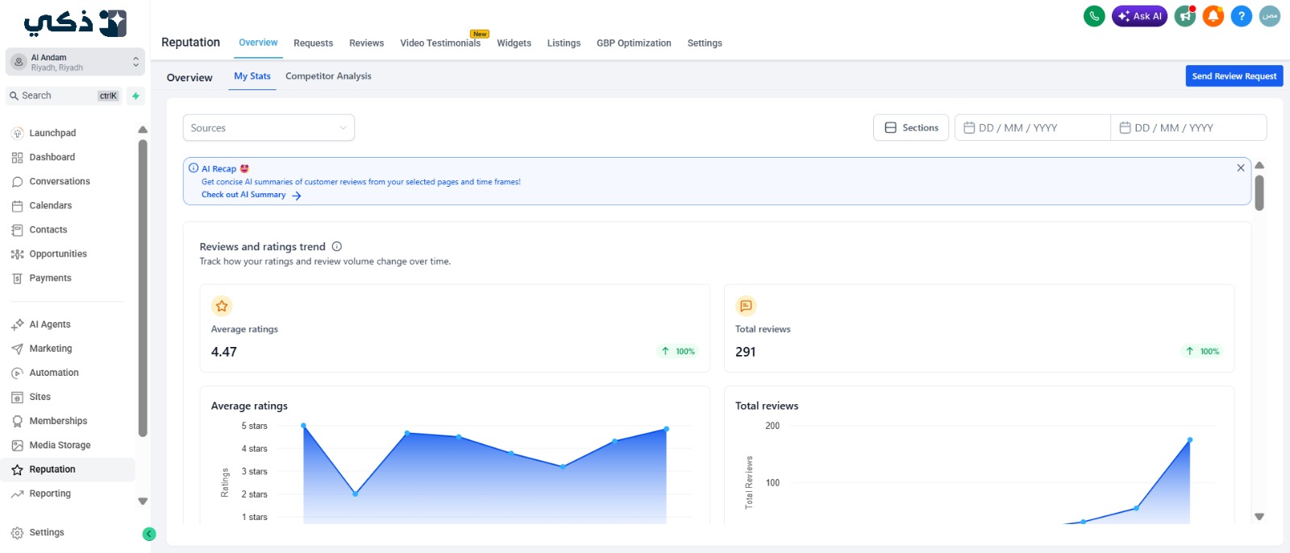The image size is (1290, 553).
Task: Open the Reviews tab
Action: coord(366,43)
